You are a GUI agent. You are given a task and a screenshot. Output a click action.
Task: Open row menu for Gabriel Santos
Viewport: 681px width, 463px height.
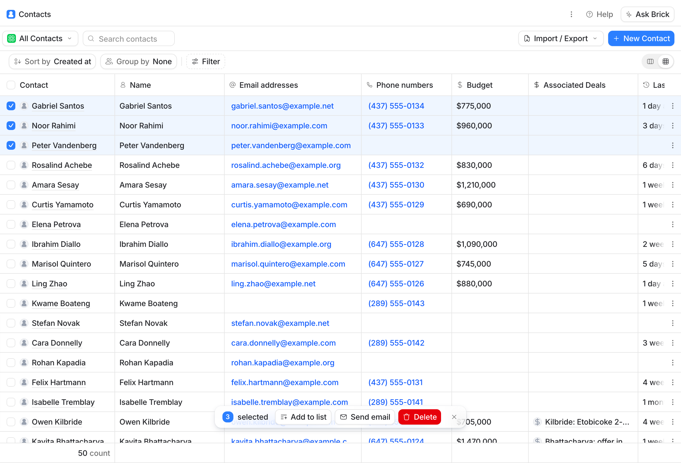click(673, 106)
